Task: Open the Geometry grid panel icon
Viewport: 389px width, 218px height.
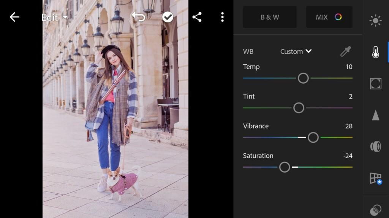Action: 376,179
